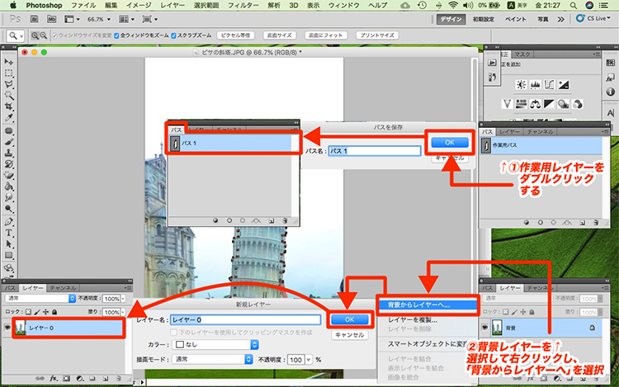Click the 画面にフィット button
The image size is (619, 387).
coord(326,35)
